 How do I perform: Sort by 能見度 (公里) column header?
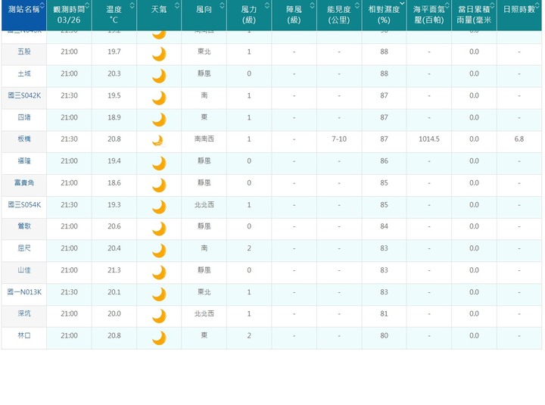[339, 14]
